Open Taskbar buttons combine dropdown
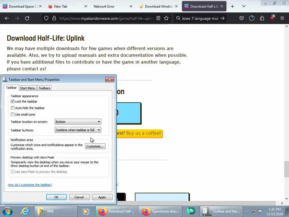This screenshot has width=289, height=217. click(x=78, y=130)
